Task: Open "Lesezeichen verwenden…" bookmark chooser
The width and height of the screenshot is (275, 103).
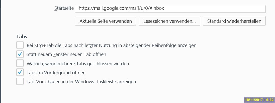Action: (x=169, y=21)
